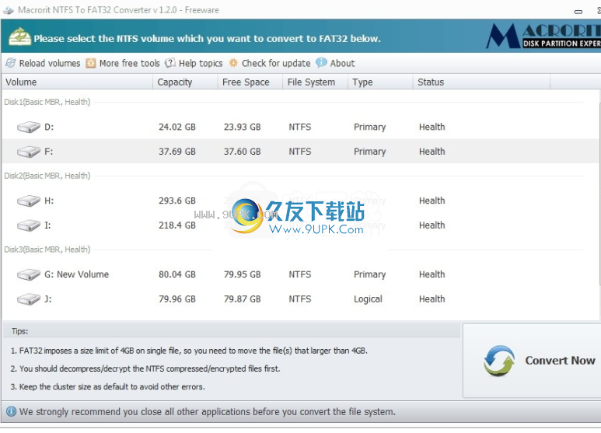Open Help topics
The width and height of the screenshot is (601, 433).
click(x=194, y=63)
